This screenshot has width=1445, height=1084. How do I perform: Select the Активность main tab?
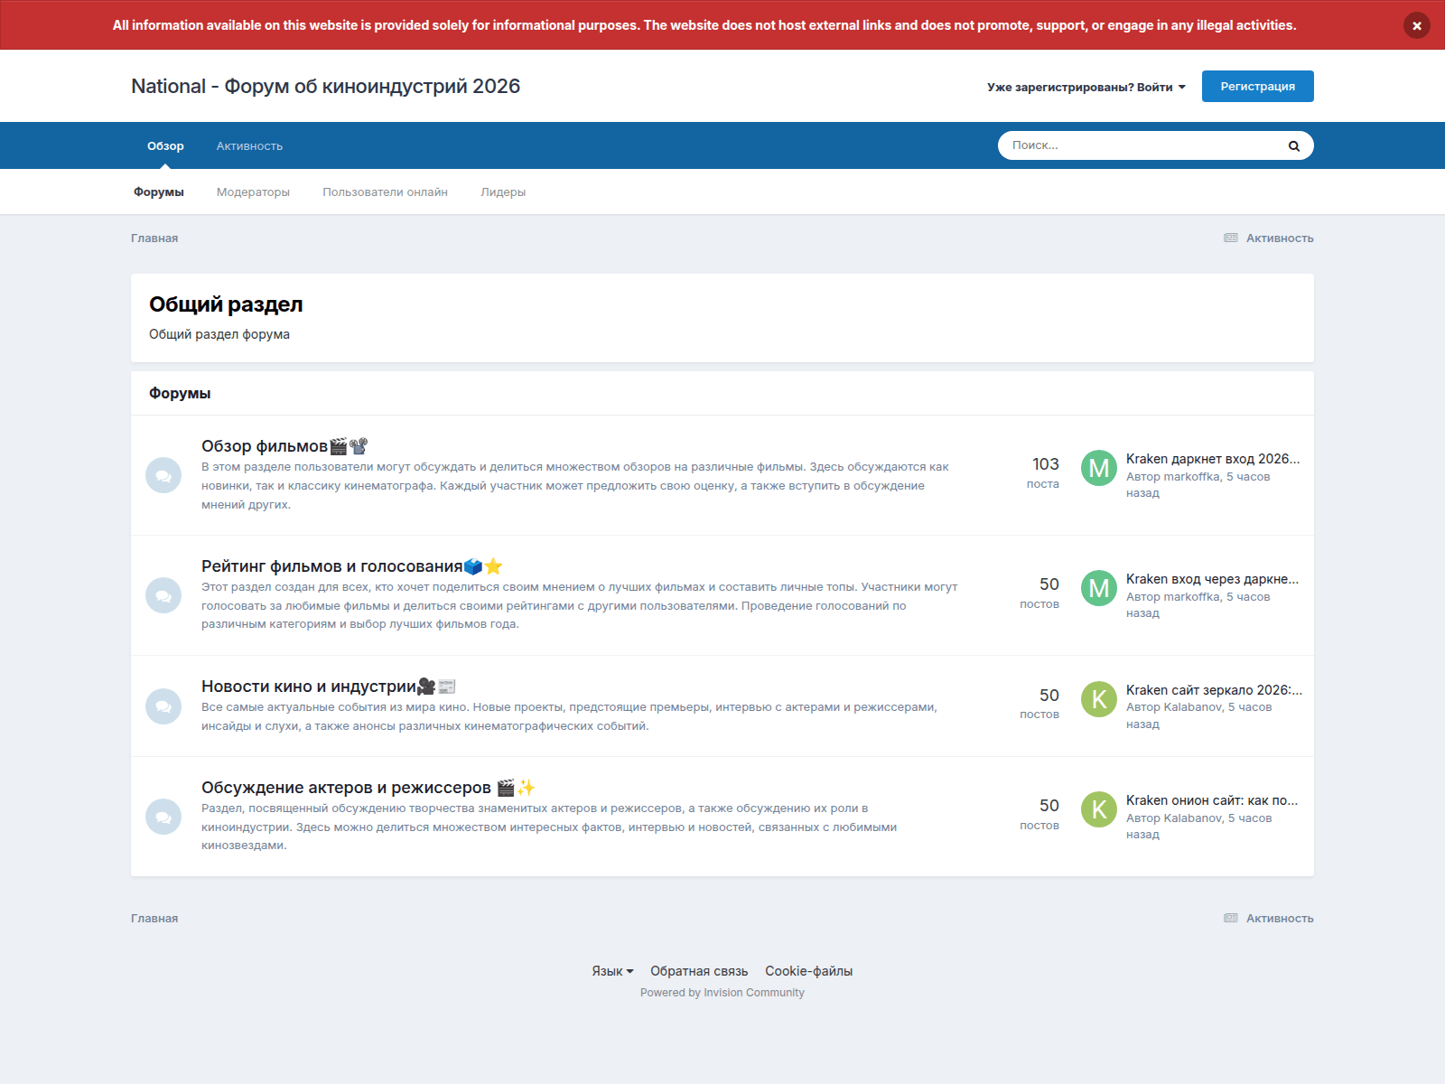click(x=249, y=145)
